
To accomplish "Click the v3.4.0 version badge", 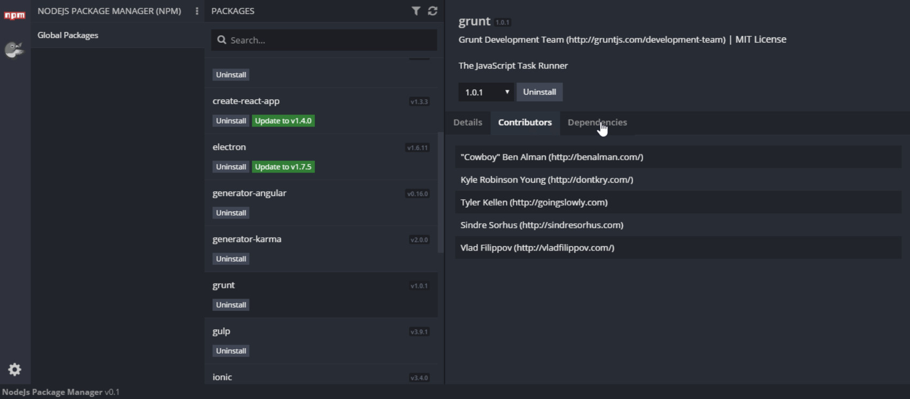I will pyautogui.click(x=419, y=378).
